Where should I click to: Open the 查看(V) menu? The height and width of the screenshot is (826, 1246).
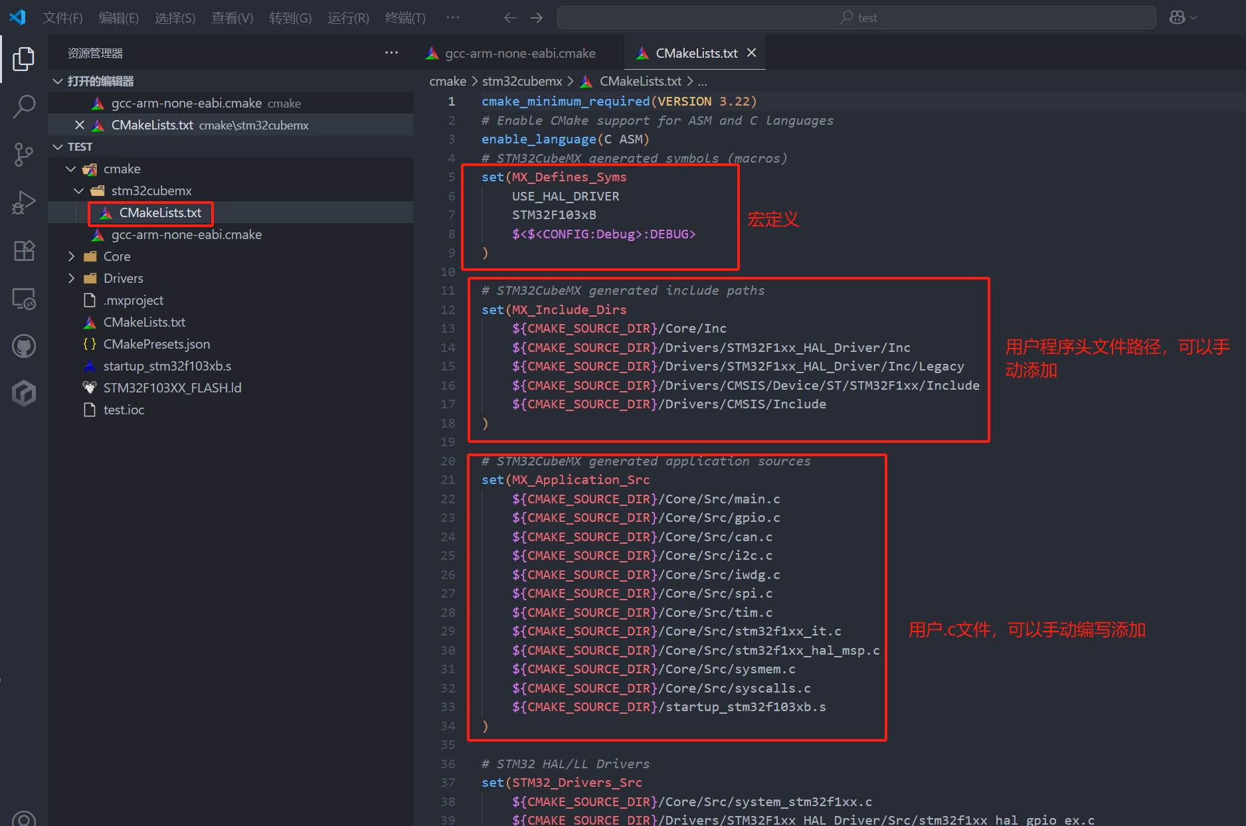coord(232,18)
